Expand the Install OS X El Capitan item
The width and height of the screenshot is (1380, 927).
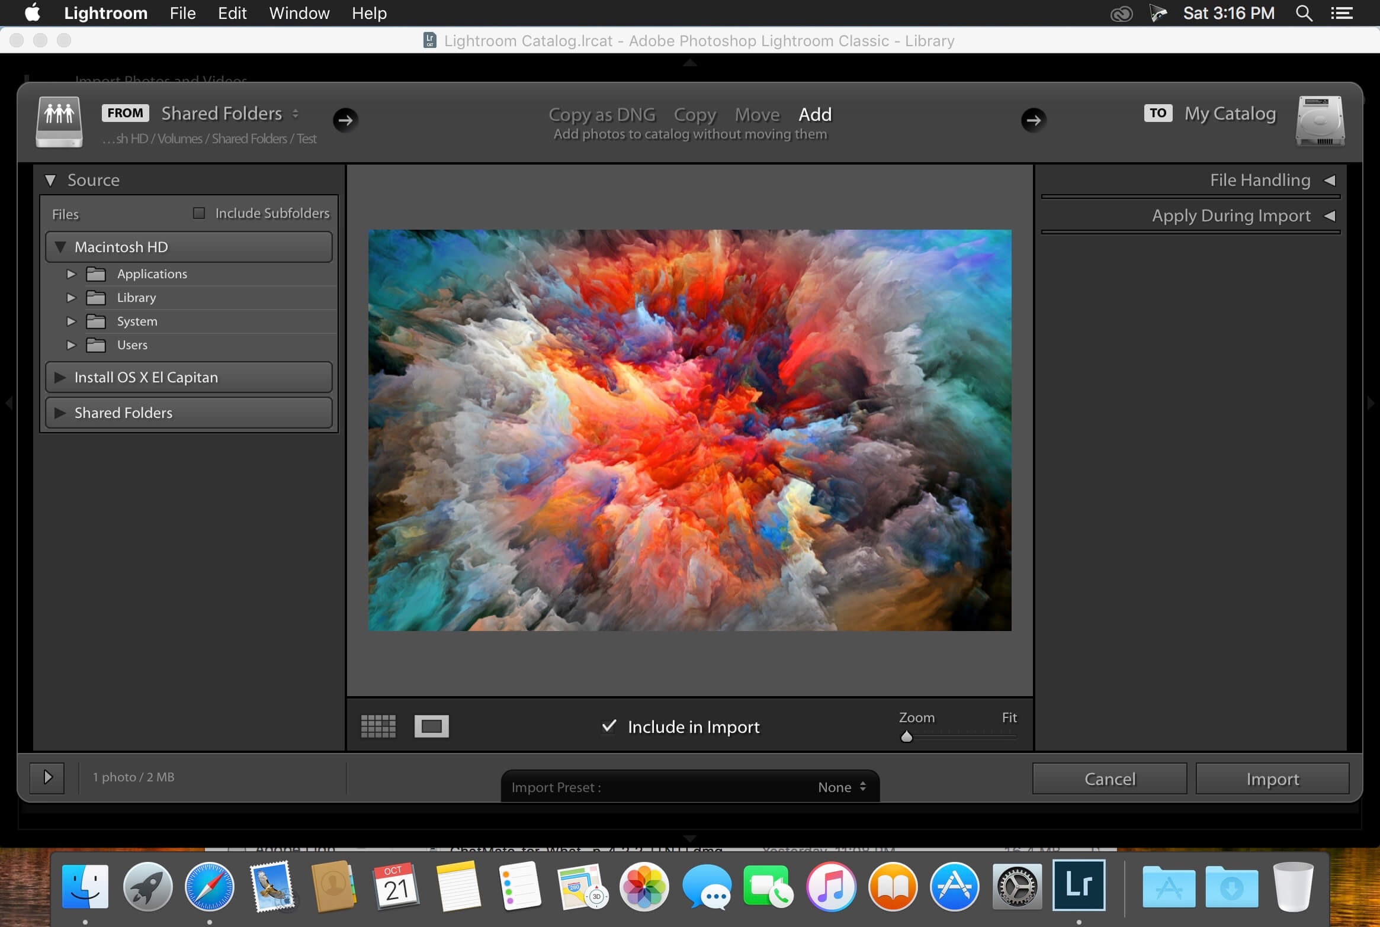58,376
